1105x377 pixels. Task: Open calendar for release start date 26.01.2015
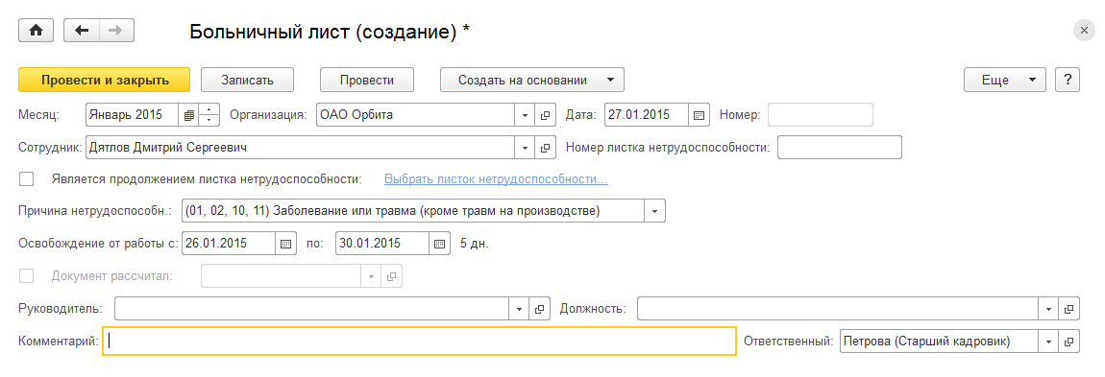(285, 244)
